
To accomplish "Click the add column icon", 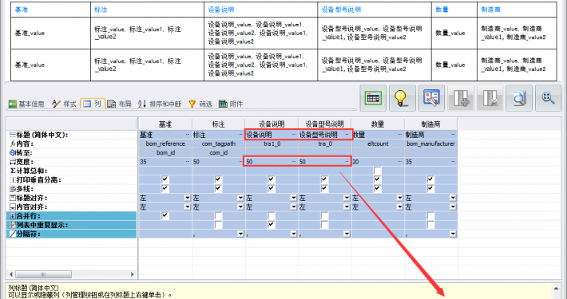I will pos(461,98).
